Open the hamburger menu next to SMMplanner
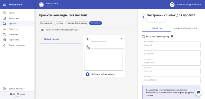This screenshot has height=99, width=205. (4, 5)
